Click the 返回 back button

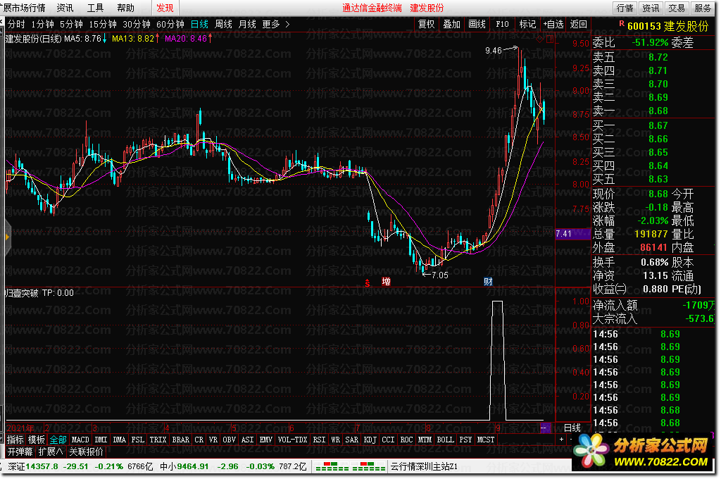pyautogui.click(x=579, y=25)
